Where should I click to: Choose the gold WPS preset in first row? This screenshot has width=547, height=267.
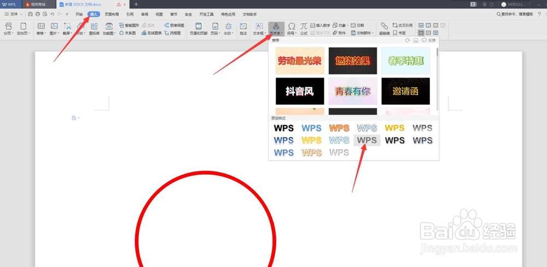(394, 128)
